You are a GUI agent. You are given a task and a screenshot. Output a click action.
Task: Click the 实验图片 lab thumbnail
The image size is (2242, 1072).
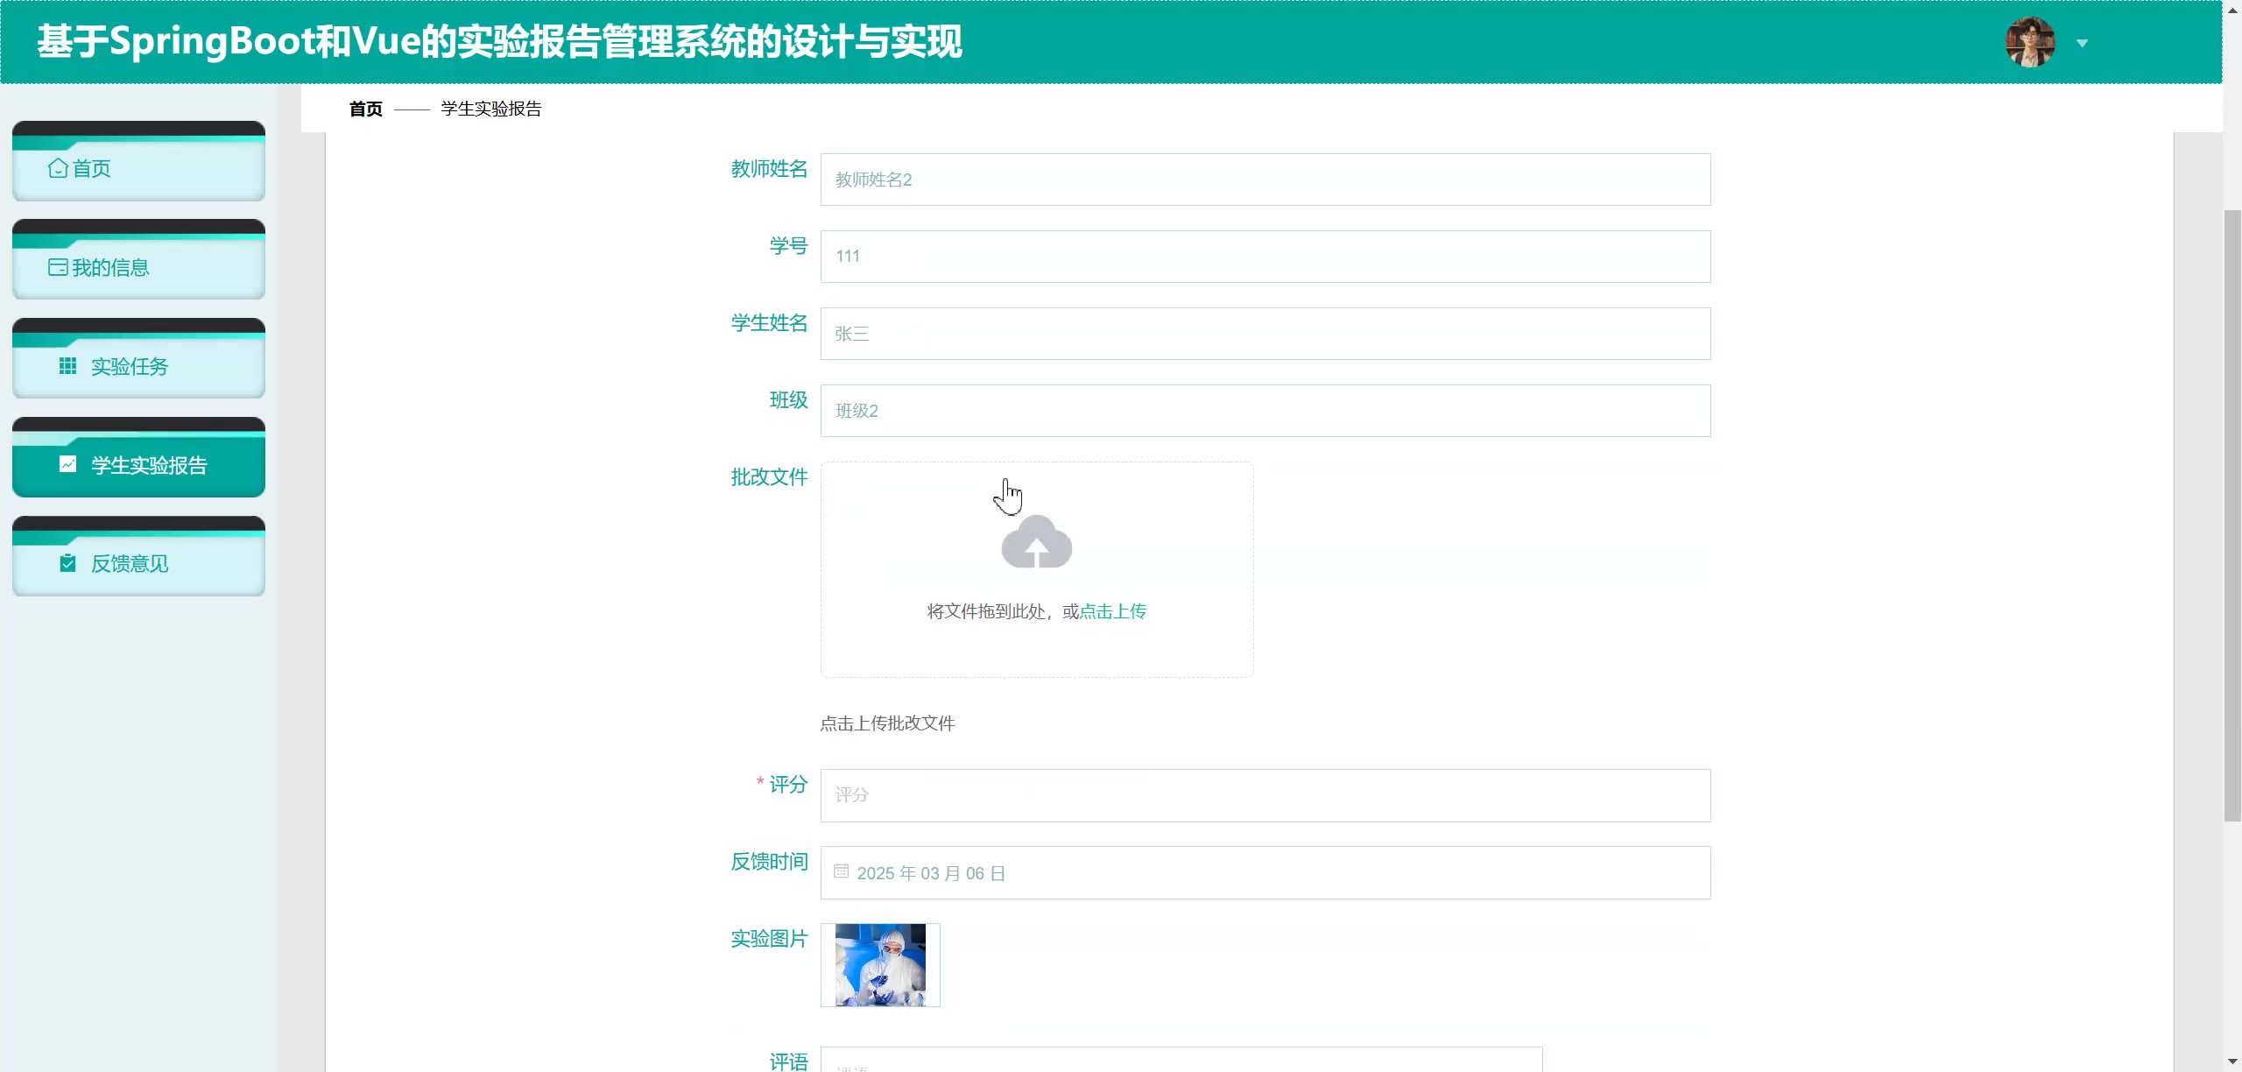879,964
